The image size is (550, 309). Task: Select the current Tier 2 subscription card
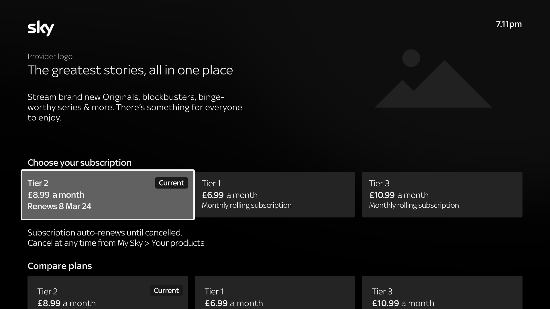coord(108,195)
